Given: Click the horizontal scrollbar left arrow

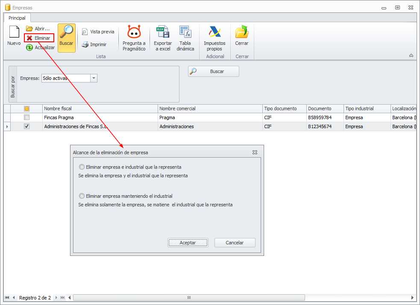Looking at the screenshot, I should [x=70, y=297].
